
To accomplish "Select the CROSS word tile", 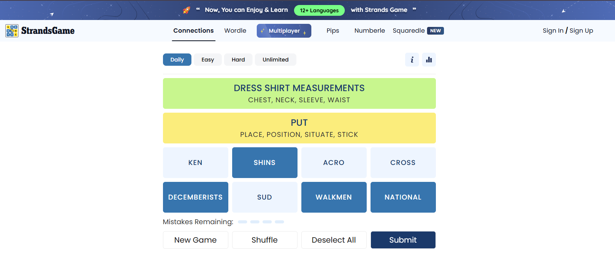I will [403, 163].
